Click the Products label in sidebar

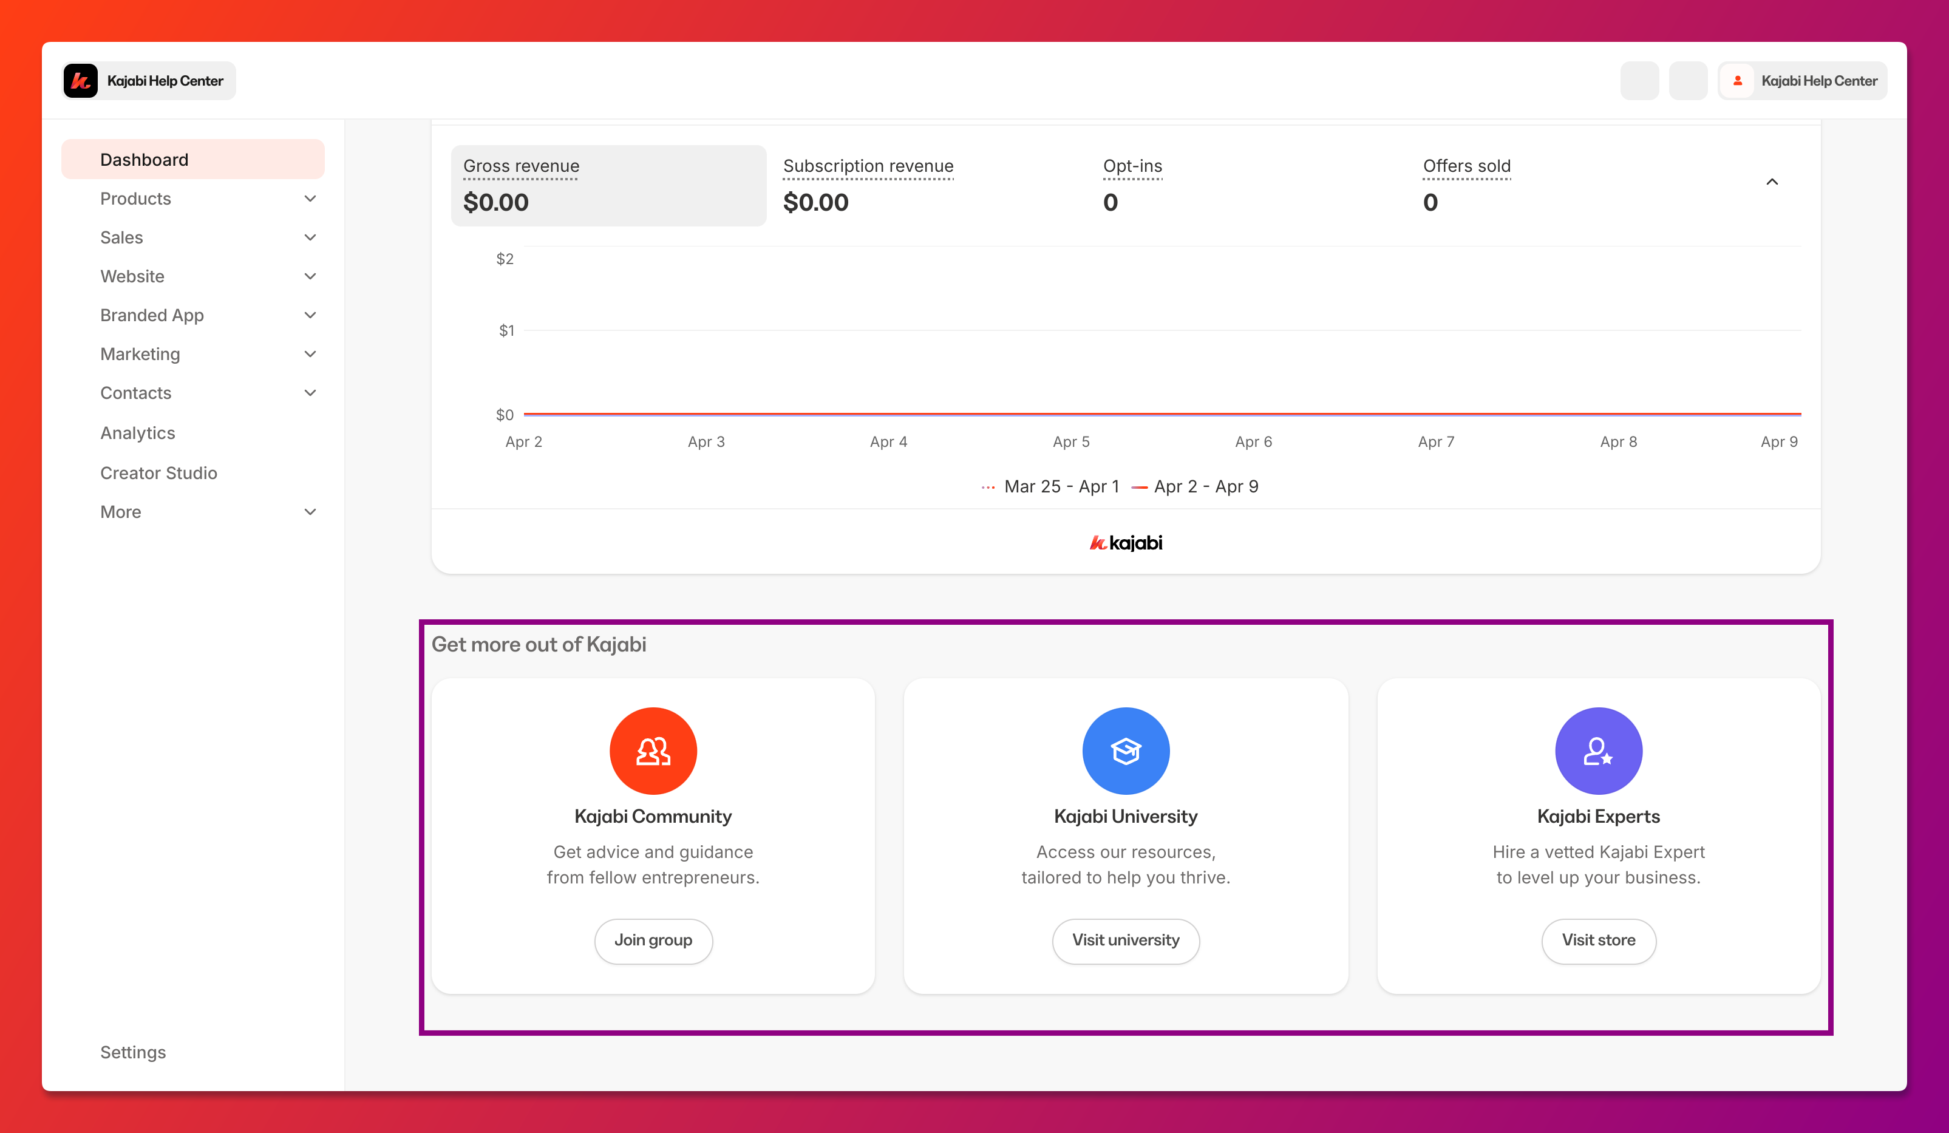point(135,199)
